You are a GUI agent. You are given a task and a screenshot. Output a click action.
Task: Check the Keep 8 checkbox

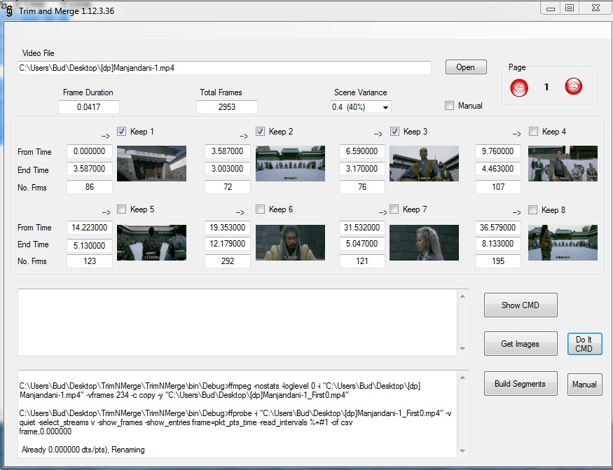(532, 210)
